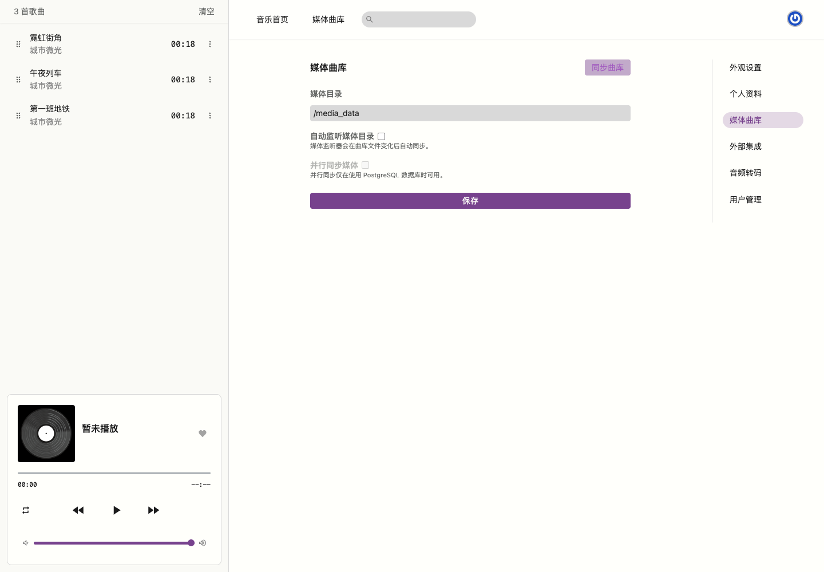
Task: Open 用户管理 settings
Action: click(x=746, y=200)
